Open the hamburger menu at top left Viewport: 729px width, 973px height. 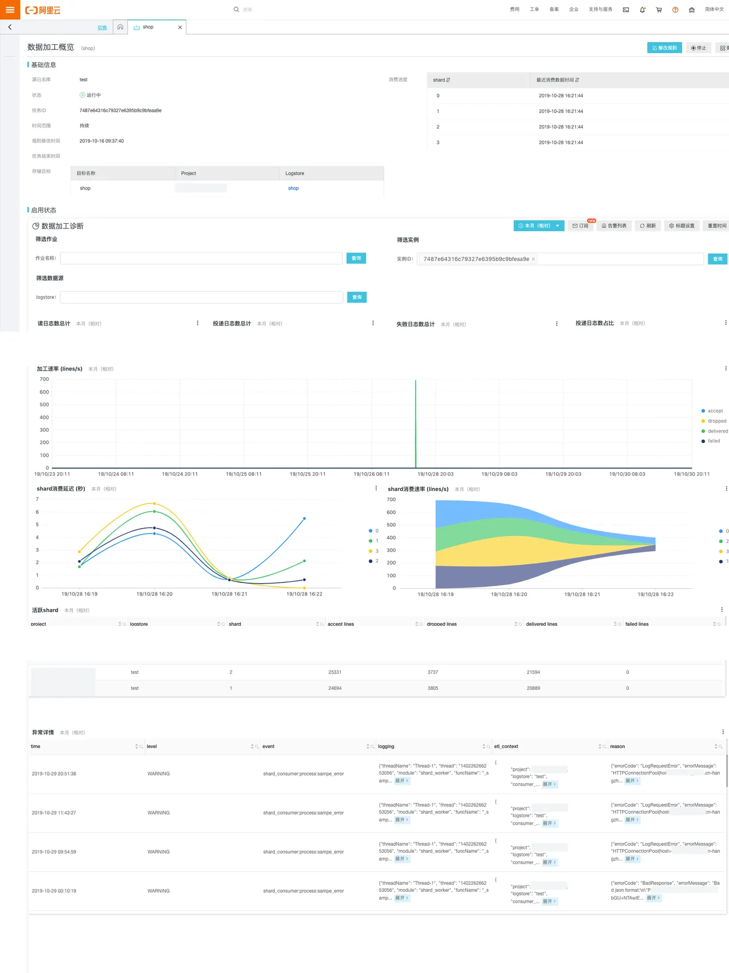click(x=10, y=9)
